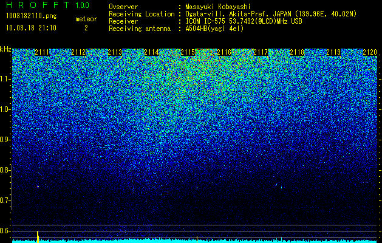Click the meteor label in the header
This screenshot has height=243, width=382.
point(86,19)
